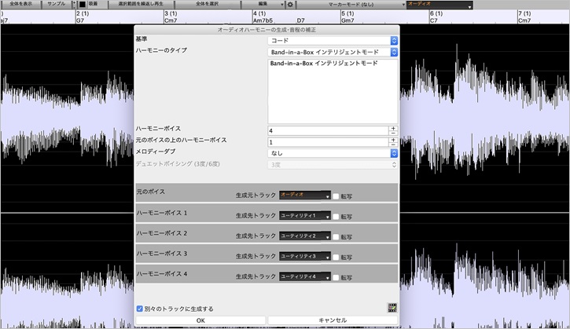Increase ハーモニーボイス count with plus stepper
The image size is (570, 329).
click(x=393, y=129)
